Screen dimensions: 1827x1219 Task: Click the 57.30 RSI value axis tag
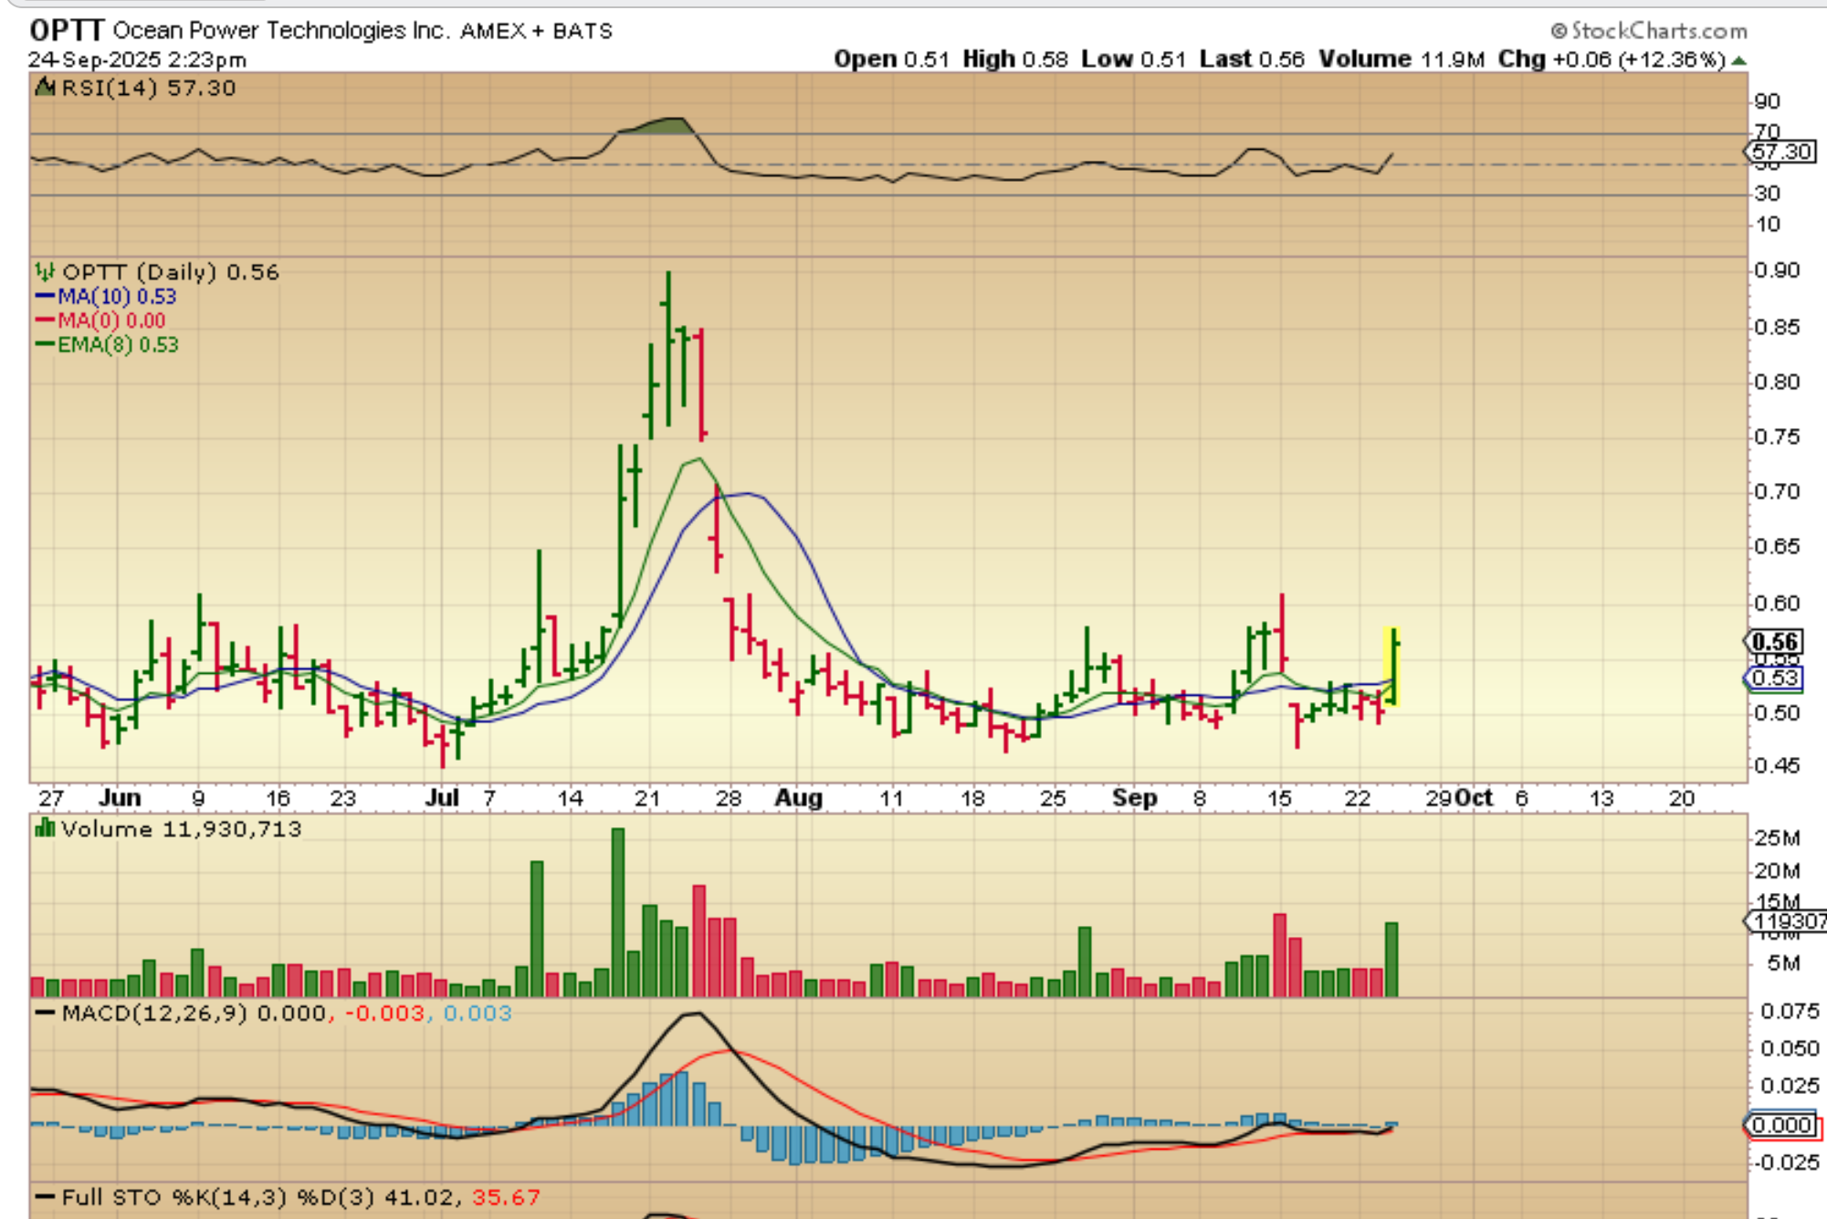click(x=1781, y=152)
